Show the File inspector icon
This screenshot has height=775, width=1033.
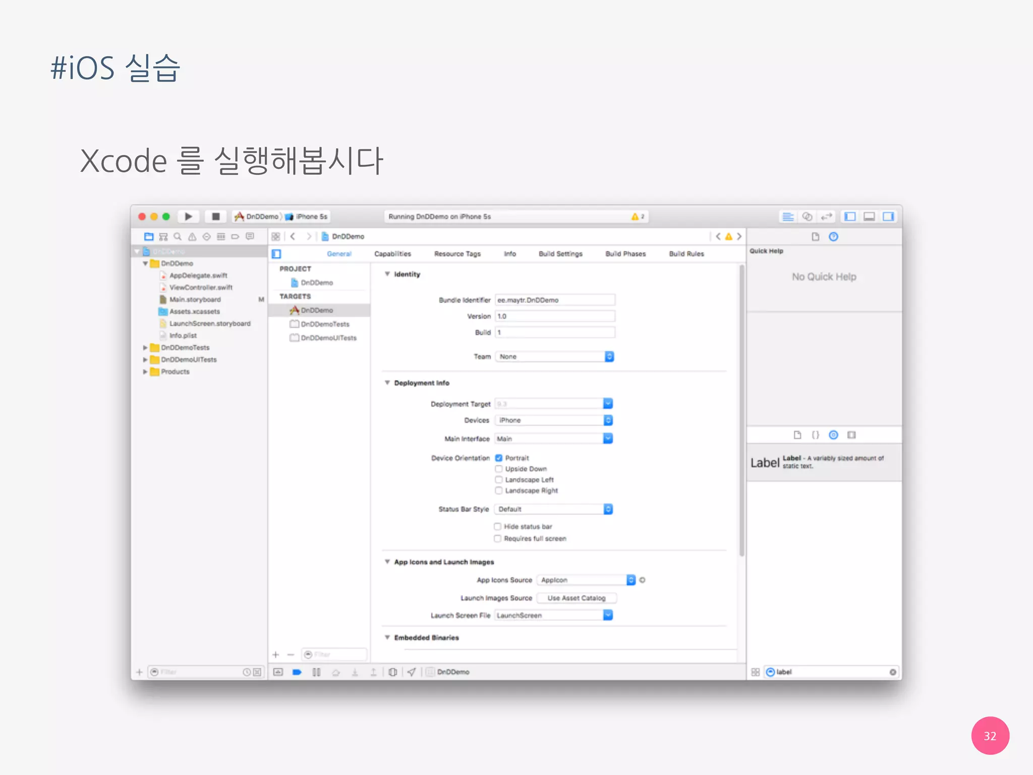[815, 237]
